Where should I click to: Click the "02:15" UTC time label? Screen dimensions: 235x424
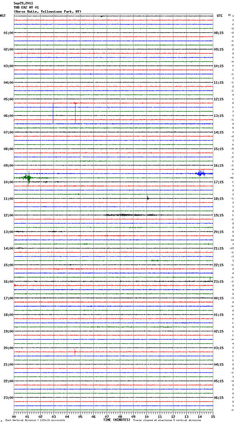click(x=219, y=331)
